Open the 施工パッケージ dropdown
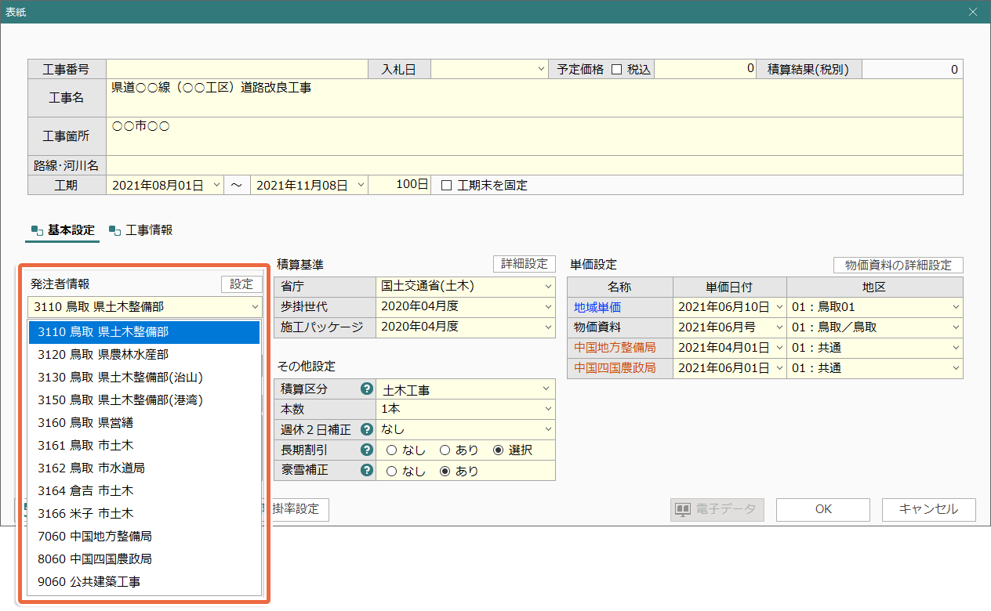Screen dimensions: 991x611 point(547,327)
